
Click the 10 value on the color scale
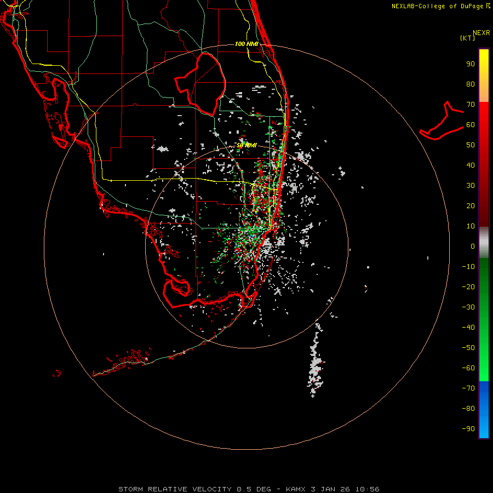(471, 226)
